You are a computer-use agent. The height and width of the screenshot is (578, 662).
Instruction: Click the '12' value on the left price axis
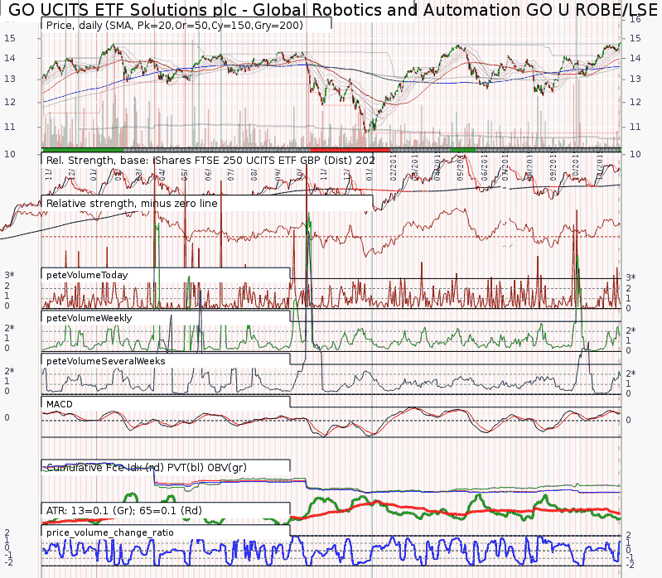[10, 102]
